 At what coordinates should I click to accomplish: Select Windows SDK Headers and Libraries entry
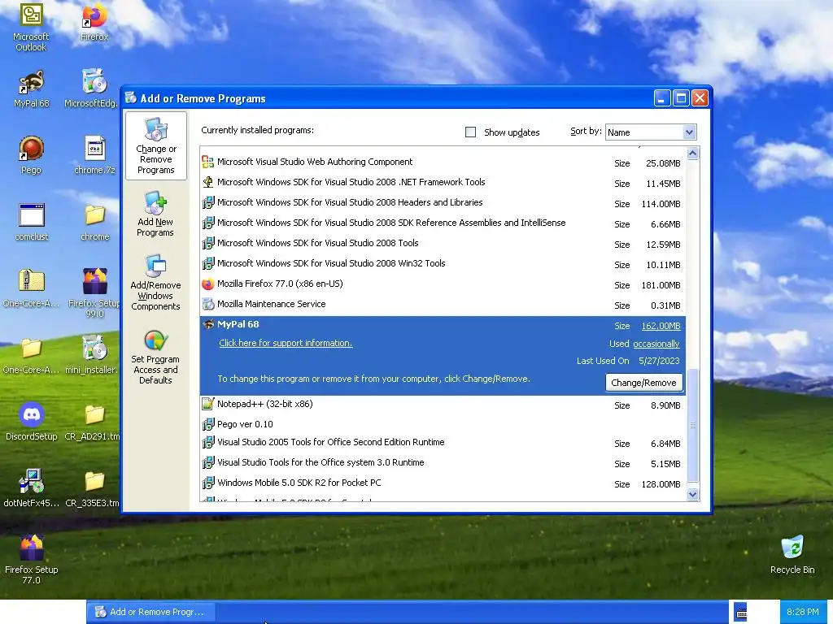[x=443, y=203]
